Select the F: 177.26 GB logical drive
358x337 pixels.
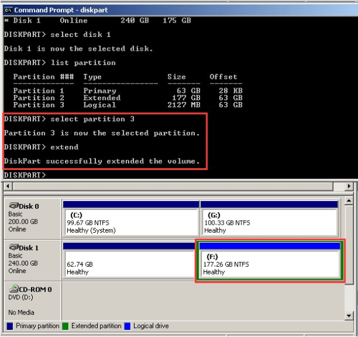(270, 261)
